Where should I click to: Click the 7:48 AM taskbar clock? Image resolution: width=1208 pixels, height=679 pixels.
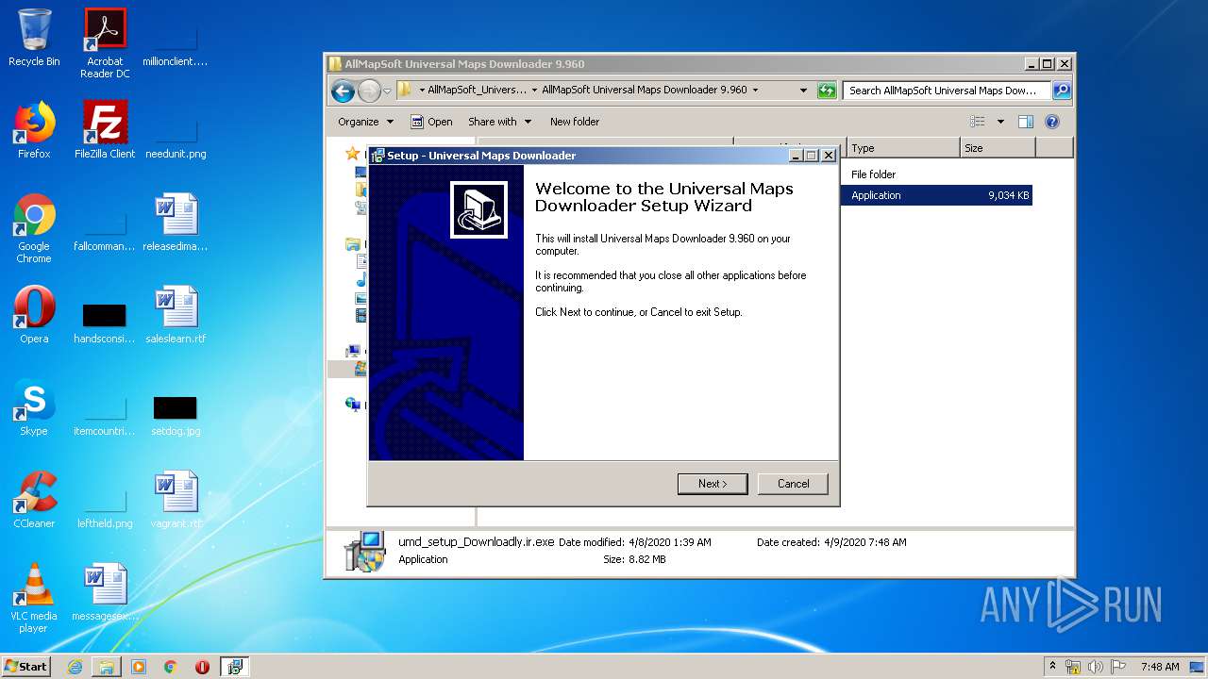click(x=1160, y=667)
